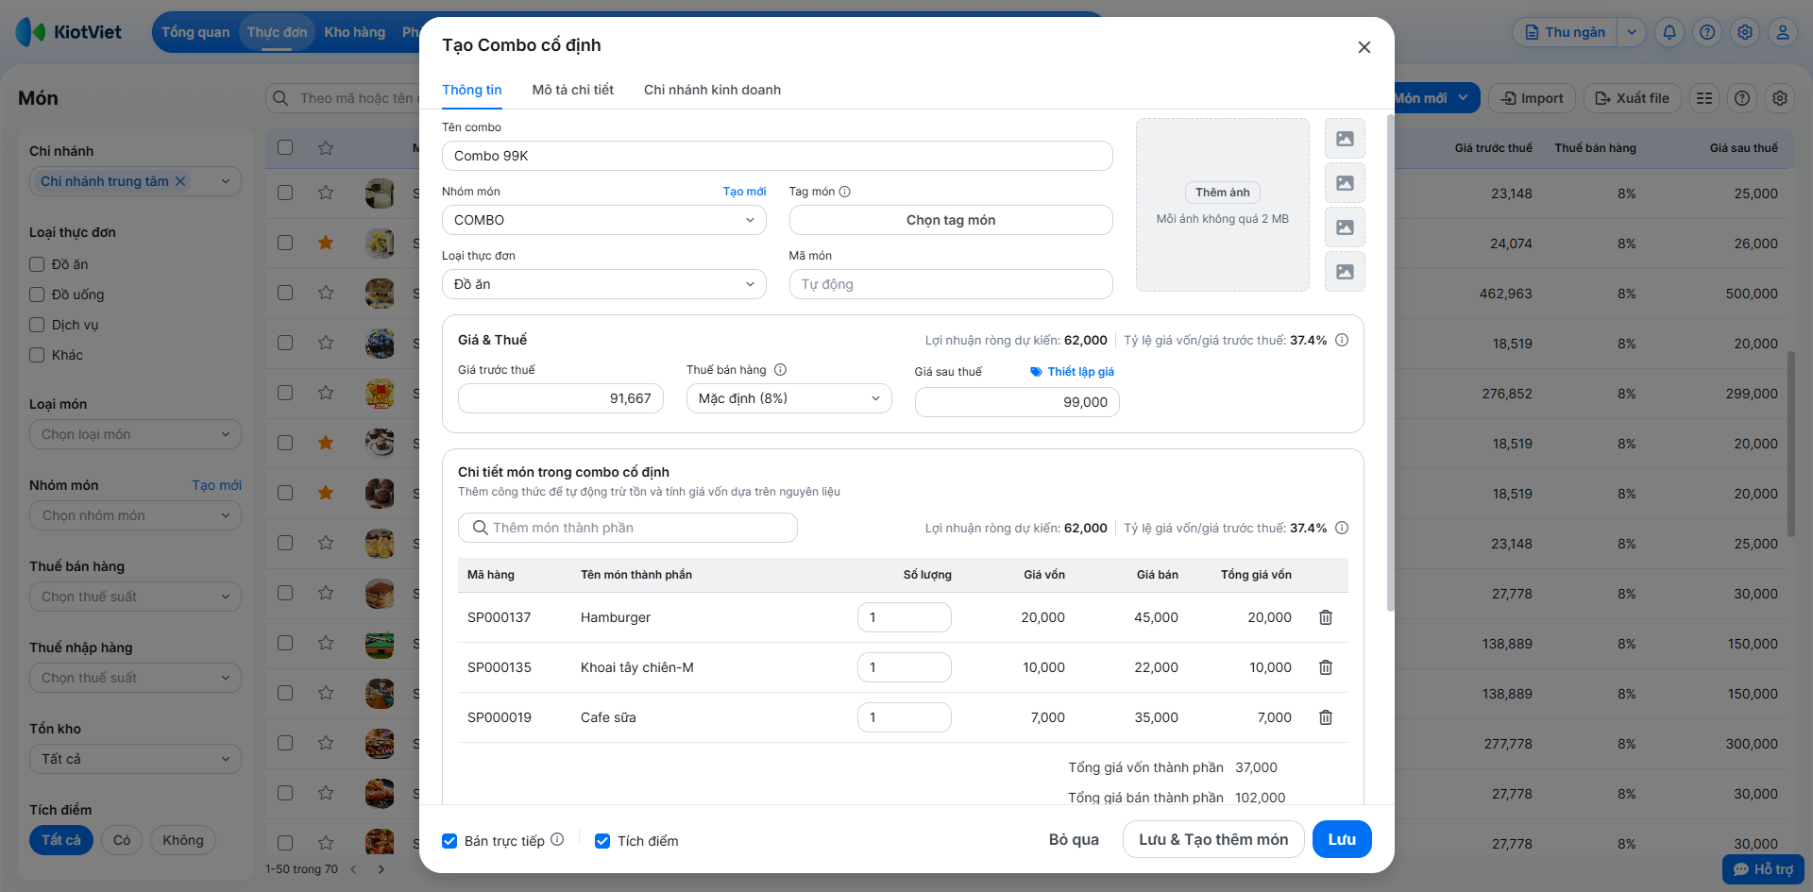Toggle the Tích điểm checkbox
The height and width of the screenshot is (892, 1813).
click(x=602, y=841)
